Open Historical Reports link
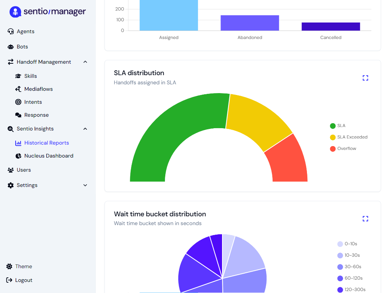Viewport: 390px width, 293px height. click(46, 143)
